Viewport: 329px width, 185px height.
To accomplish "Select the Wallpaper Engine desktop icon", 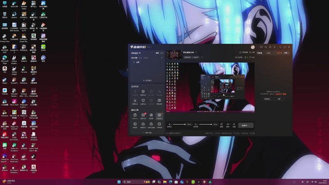I will tap(24, 104).
